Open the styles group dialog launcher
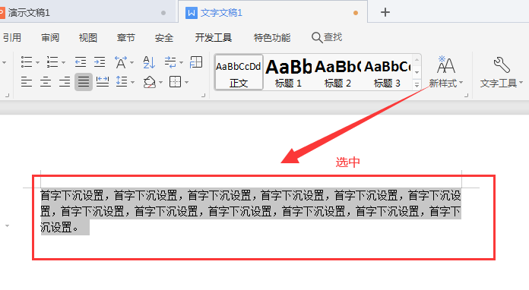The width and height of the screenshot is (529, 290). 466,96
